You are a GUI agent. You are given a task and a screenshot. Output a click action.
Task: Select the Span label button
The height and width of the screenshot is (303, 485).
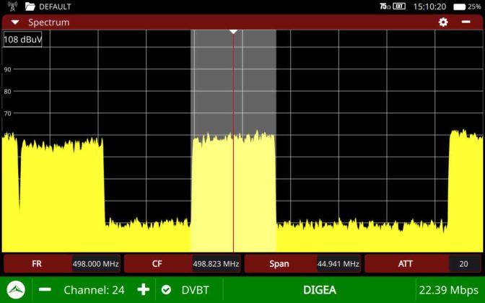tap(279, 264)
